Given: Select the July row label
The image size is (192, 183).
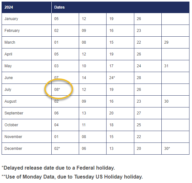Looking at the screenshot, I should point(8,90).
